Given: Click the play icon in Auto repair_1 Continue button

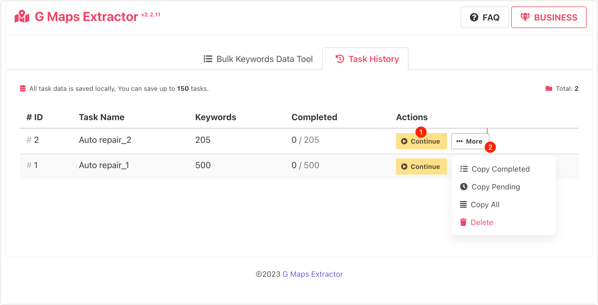Looking at the screenshot, I should tap(404, 167).
